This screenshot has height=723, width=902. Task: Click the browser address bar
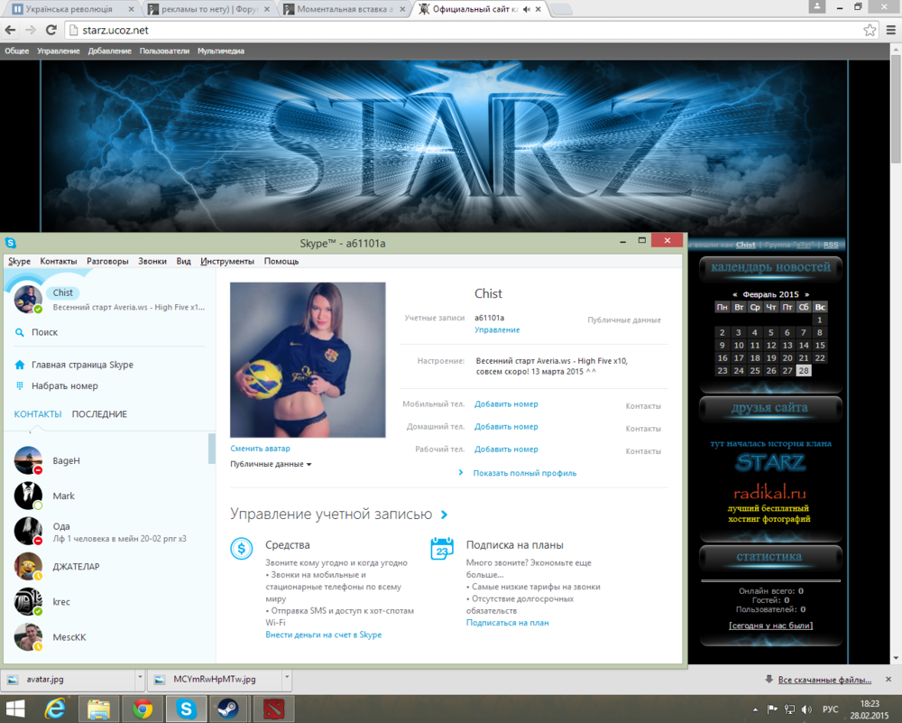click(x=451, y=30)
